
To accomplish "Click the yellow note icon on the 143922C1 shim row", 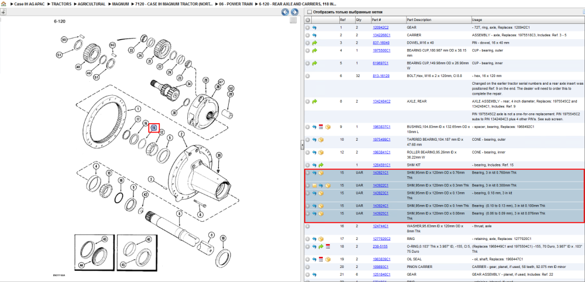I will [x=314, y=186].
